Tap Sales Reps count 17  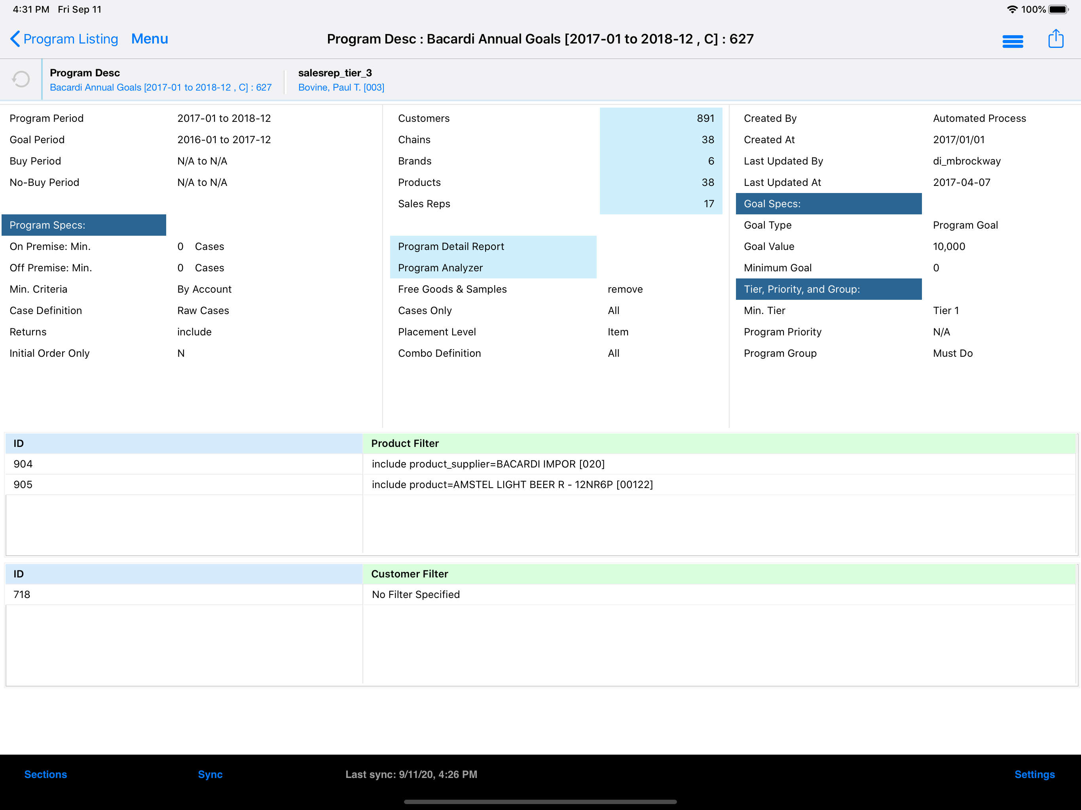pos(661,204)
